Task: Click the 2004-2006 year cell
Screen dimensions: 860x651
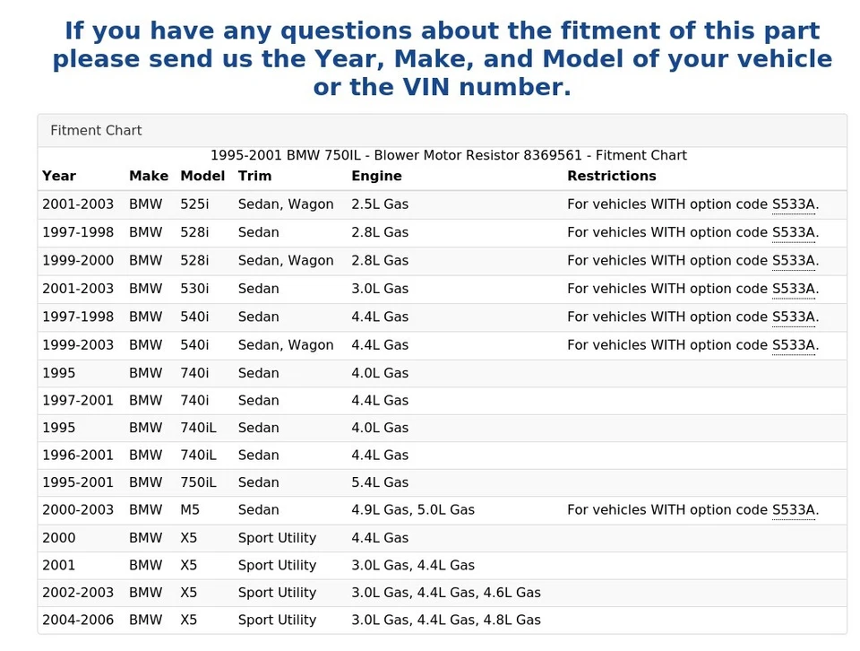Action: click(78, 621)
